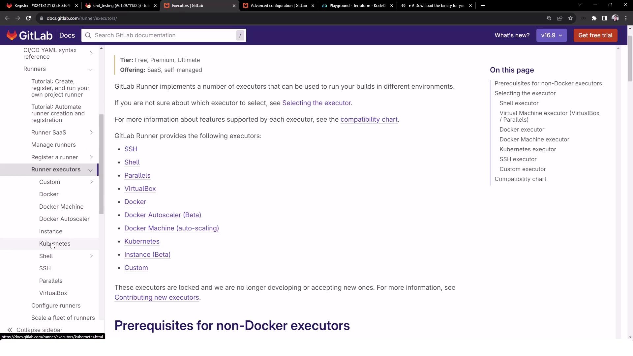Open new browser tab with plus icon
The width and height of the screenshot is (633, 356).
[483, 6]
